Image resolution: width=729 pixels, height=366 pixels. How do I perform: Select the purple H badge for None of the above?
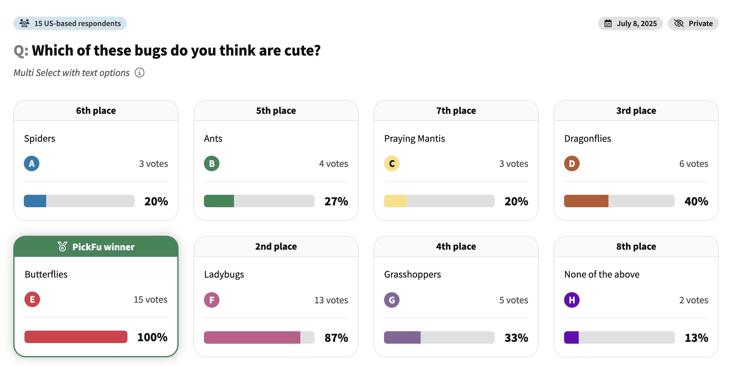pos(572,300)
